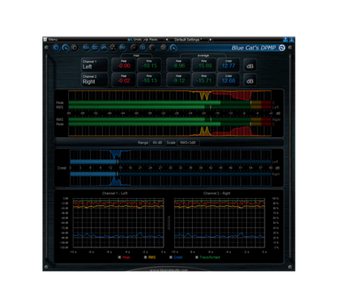Open the Range 60 dB dropdown
Screen dimensions: 337x305
tap(157, 143)
